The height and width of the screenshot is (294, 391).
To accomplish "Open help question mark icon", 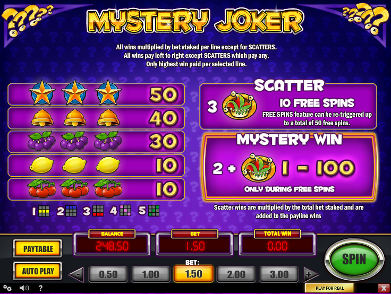I will 40,288.
